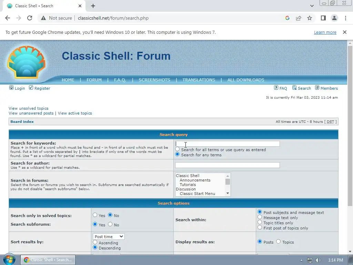Display results as Posts
Screen dimensions: 353x265
tap(260, 242)
